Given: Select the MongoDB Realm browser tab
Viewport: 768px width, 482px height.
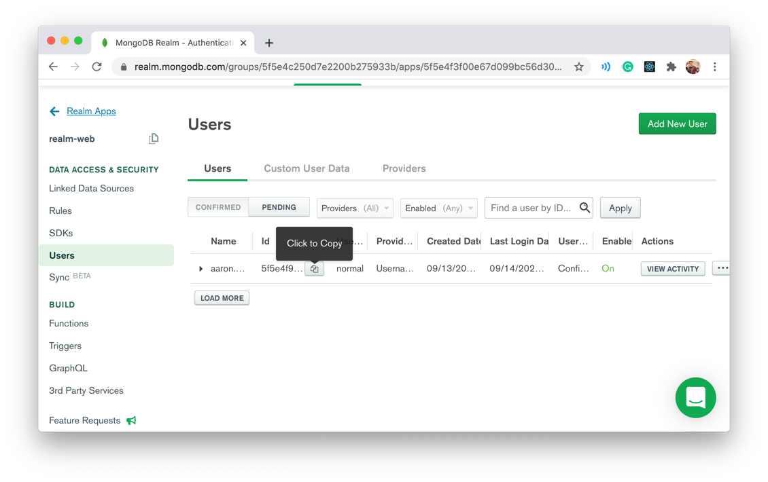Looking at the screenshot, I should point(173,43).
